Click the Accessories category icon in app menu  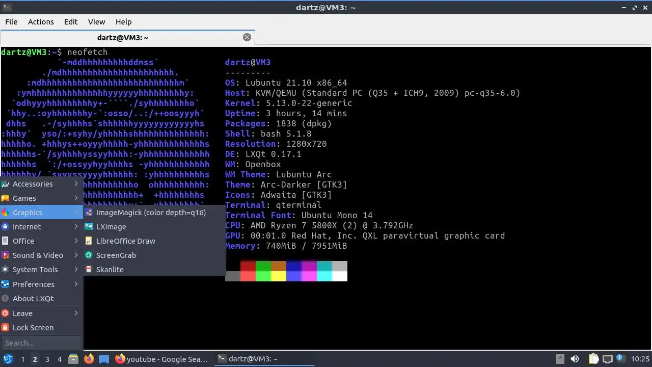tap(5, 184)
